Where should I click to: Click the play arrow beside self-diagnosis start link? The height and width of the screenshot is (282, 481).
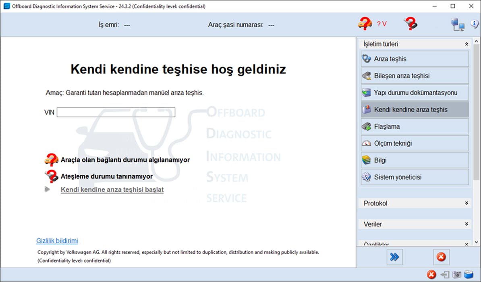(x=47, y=189)
